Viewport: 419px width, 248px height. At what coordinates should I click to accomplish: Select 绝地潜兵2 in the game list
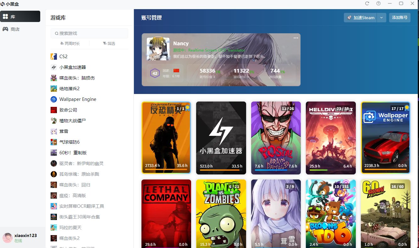point(89,89)
